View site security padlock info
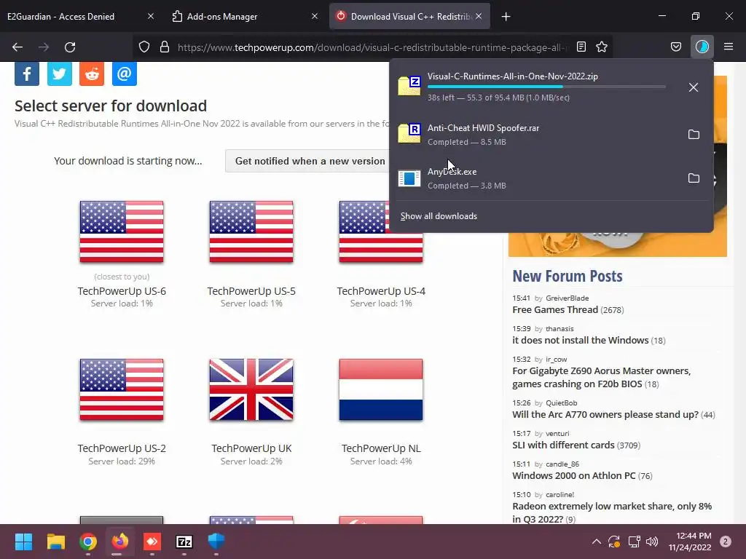This screenshot has height=559, width=746. pyautogui.click(x=165, y=47)
